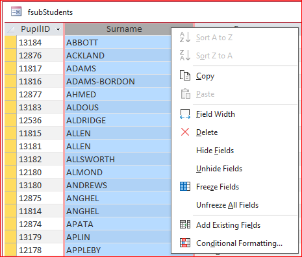Click PupilID cell 11817
The width and height of the screenshot is (302, 257).
coord(40,68)
